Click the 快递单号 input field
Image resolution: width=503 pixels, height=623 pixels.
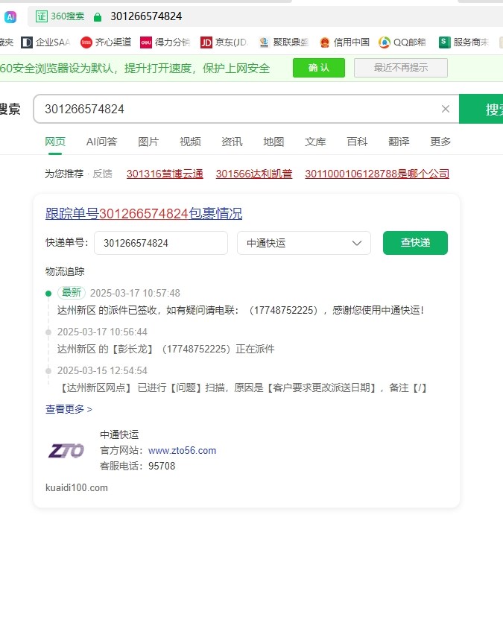point(161,243)
